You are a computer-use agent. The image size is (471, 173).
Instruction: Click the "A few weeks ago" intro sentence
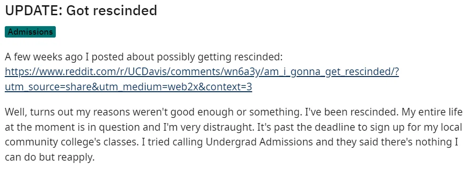coord(144,57)
